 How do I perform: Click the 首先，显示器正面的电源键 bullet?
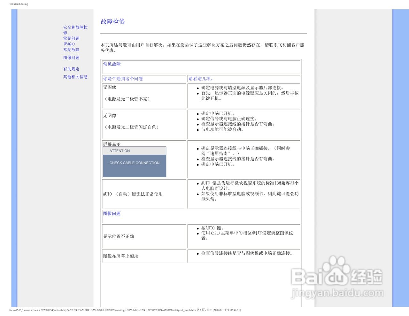[250, 96]
